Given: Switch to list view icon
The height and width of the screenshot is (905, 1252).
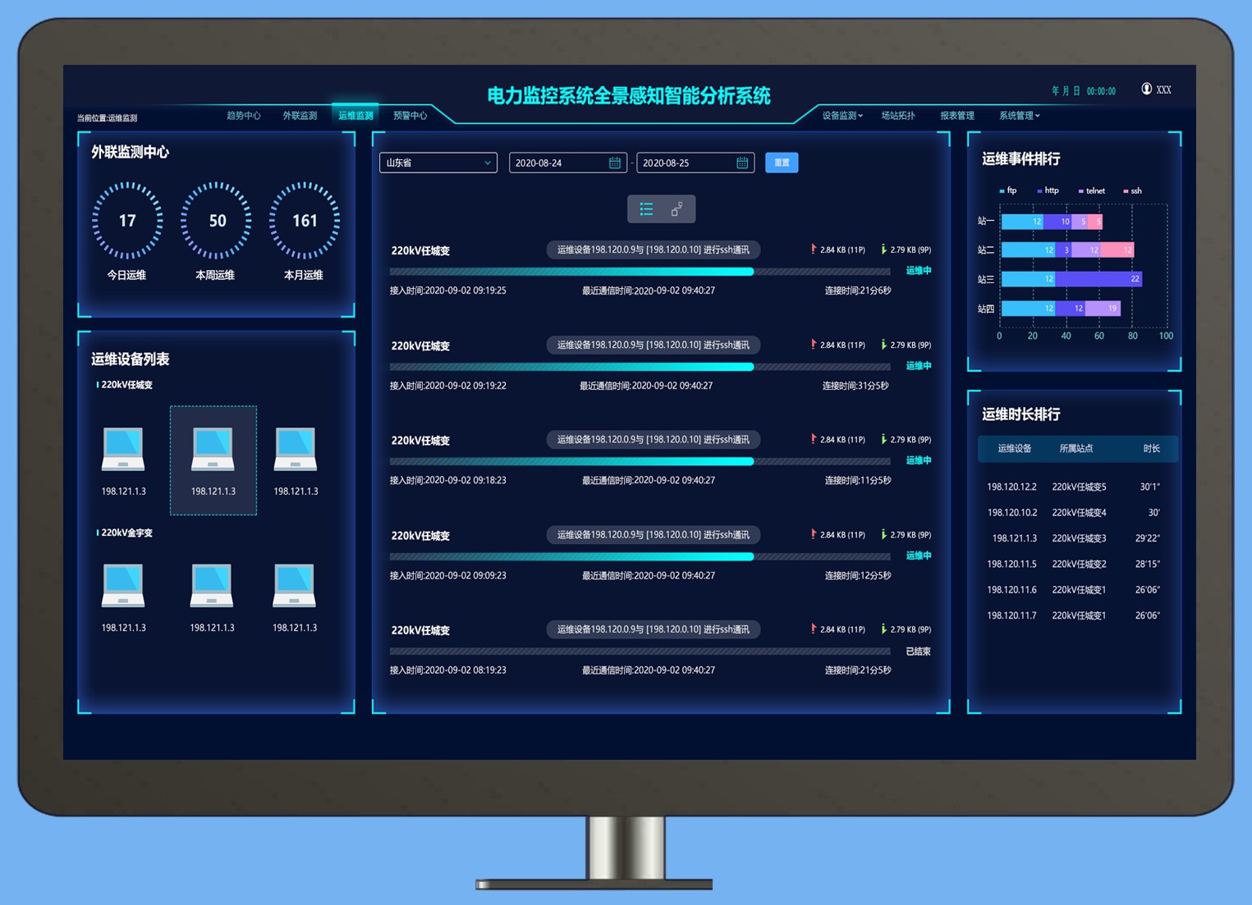Looking at the screenshot, I should click(646, 210).
